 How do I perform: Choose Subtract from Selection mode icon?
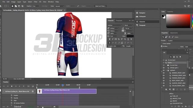[19, 6]
